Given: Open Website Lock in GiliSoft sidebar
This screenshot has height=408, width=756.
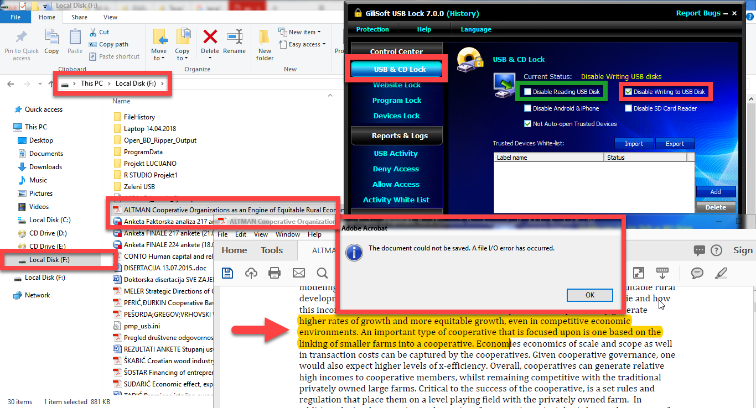Looking at the screenshot, I should (x=397, y=85).
